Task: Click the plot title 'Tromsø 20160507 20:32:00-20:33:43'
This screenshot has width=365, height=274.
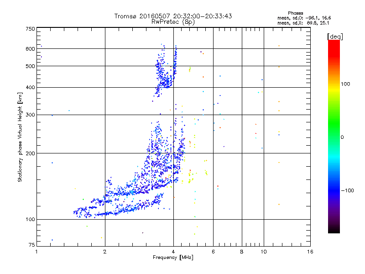Action: point(173,16)
